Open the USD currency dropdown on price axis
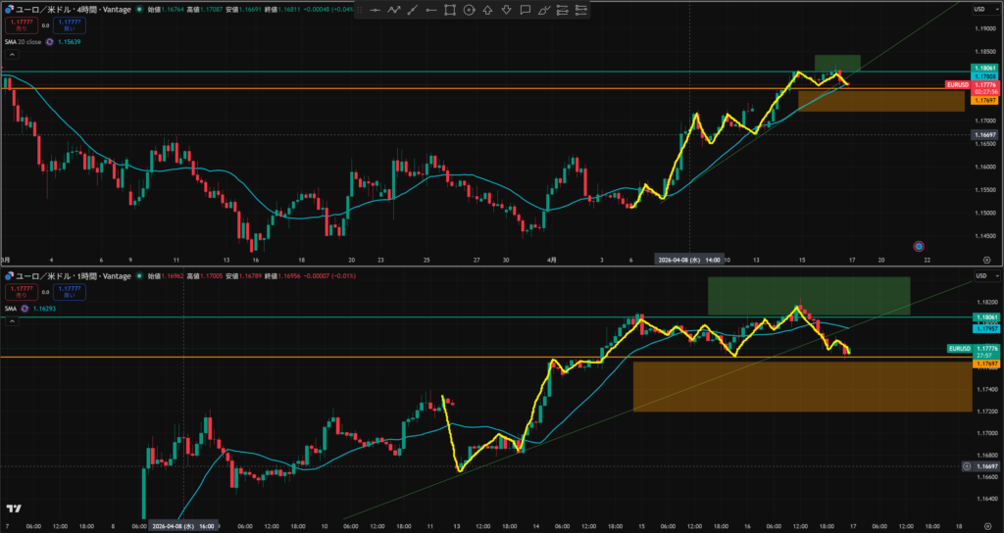This screenshot has width=1004, height=533. pyautogui.click(x=979, y=9)
